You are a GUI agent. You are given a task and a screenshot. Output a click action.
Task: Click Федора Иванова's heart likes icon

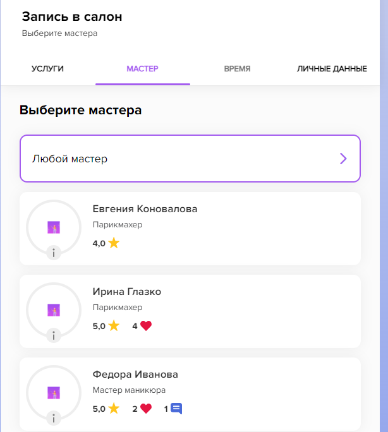146,409
